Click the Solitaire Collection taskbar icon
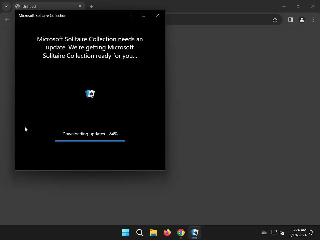The image size is (320, 240). 195,232
